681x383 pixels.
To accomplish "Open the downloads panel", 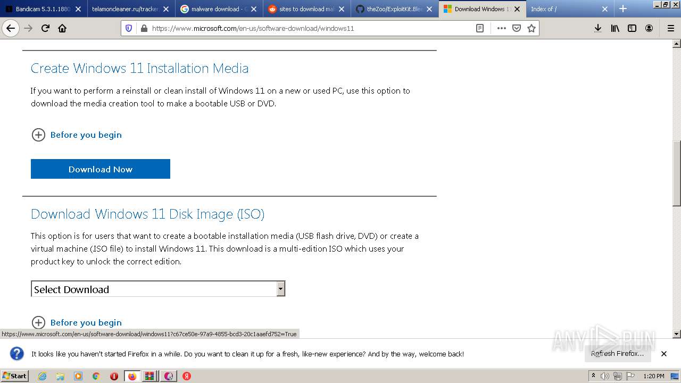I will [x=598, y=28].
